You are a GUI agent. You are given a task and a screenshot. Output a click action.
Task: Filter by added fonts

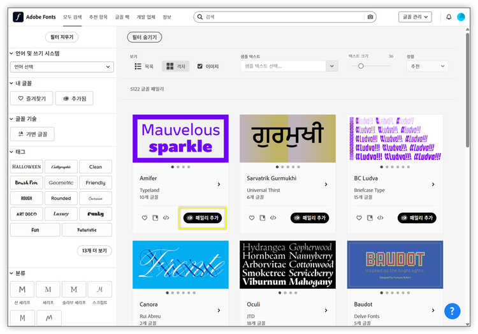(x=75, y=98)
